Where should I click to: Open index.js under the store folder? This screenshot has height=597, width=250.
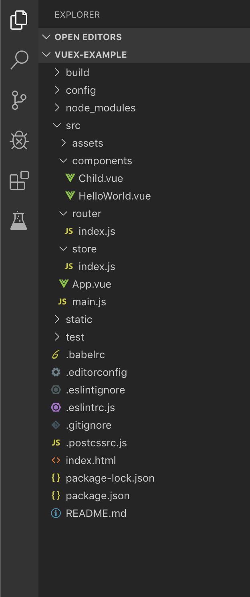[97, 266]
